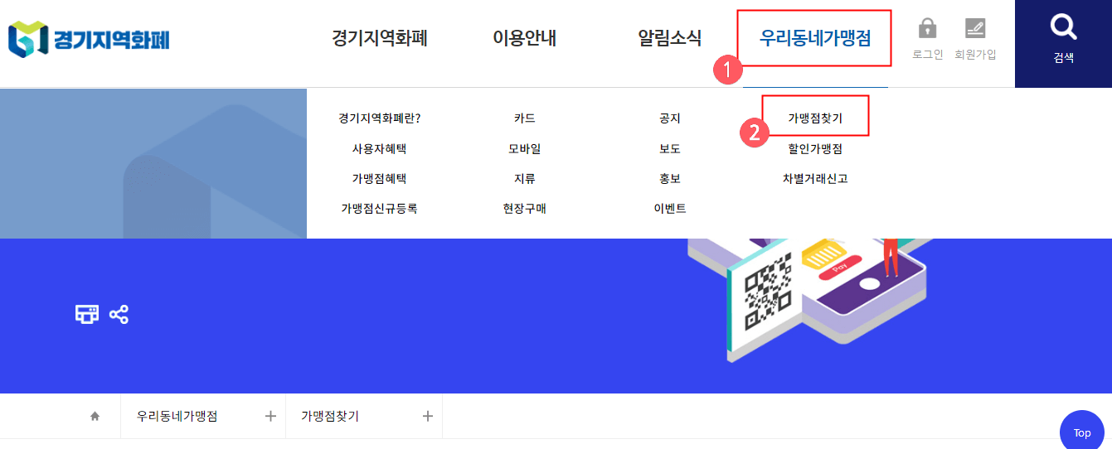Viewport: 1112px width, 449px height.
Task: Open the 우리동네가맹점 main menu
Action: click(815, 37)
